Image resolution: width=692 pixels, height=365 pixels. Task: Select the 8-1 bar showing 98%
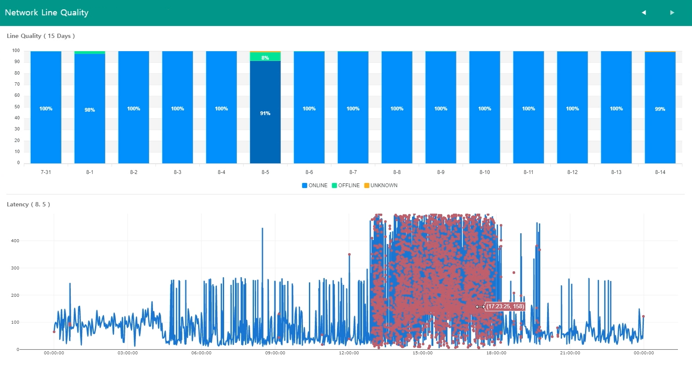pos(89,109)
